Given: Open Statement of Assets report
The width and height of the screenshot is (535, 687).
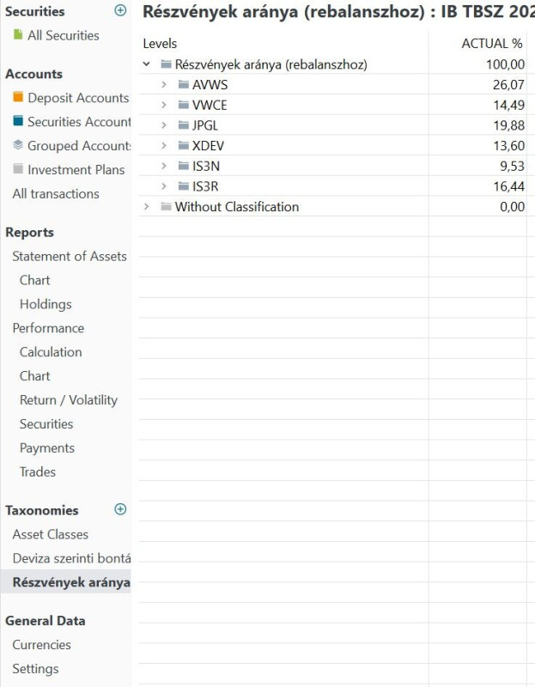Looking at the screenshot, I should coord(69,256).
